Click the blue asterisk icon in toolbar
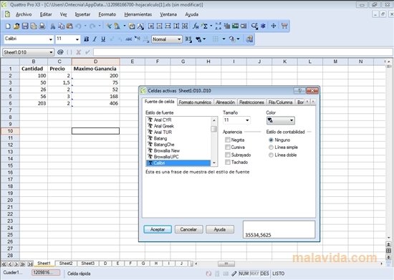The width and height of the screenshot is (394, 280). [263, 26]
